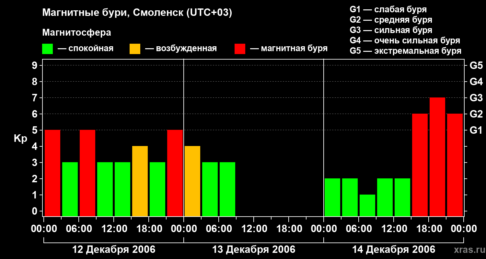Viewport: 486px width, 259px height.
Task: Click orange Kp 4 bar on 12 December
Action: pos(140,181)
